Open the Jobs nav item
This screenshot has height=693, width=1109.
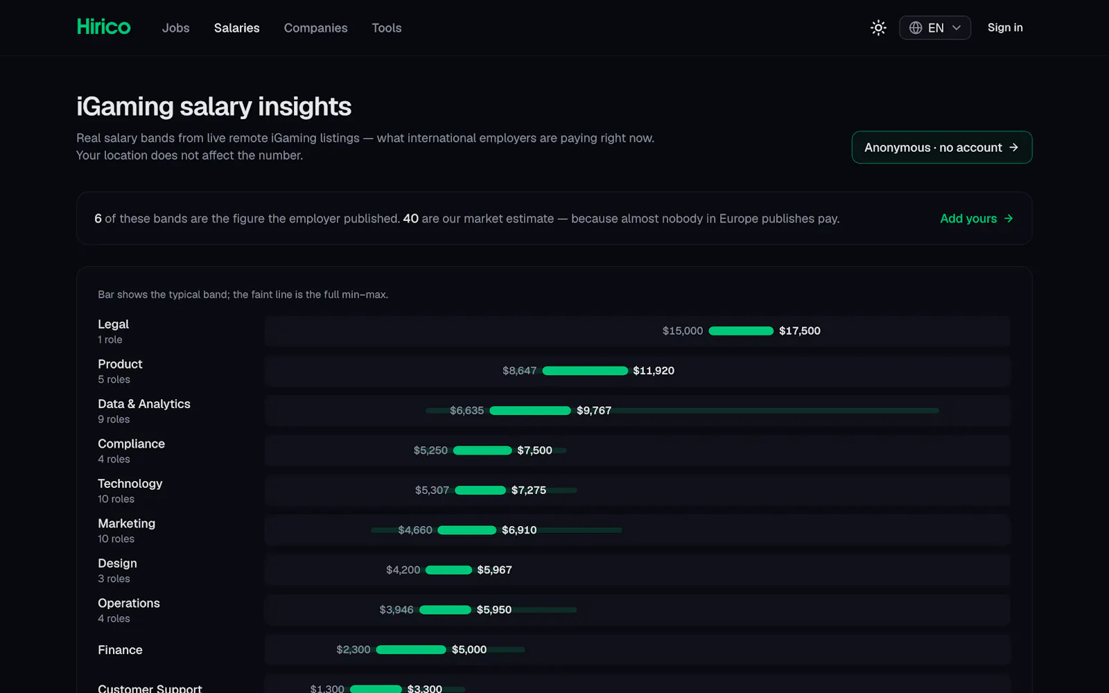tap(175, 28)
